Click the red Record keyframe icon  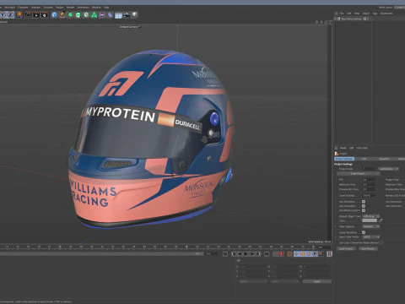click(281, 254)
